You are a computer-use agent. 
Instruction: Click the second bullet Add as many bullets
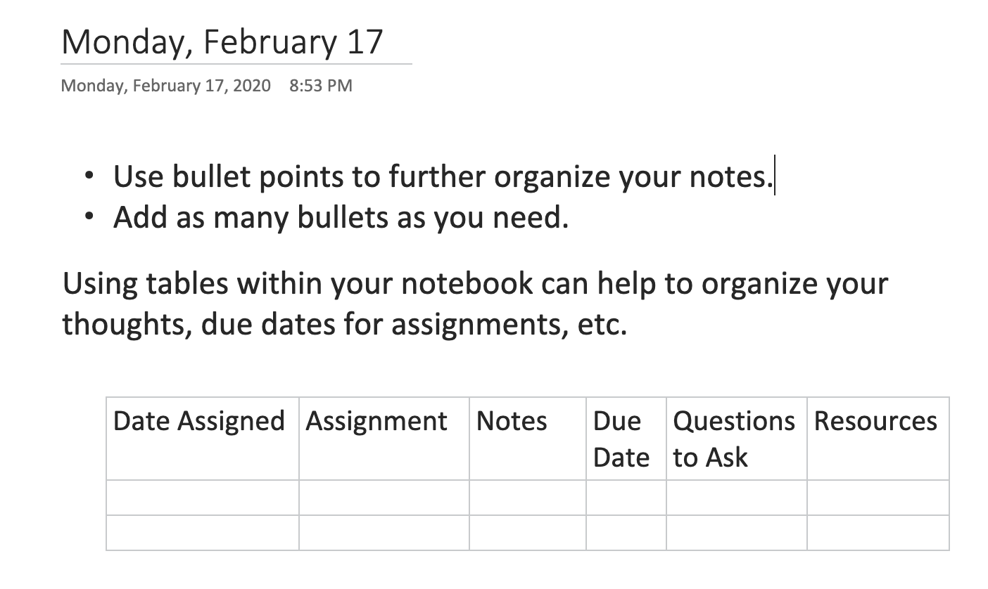tap(341, 218)
